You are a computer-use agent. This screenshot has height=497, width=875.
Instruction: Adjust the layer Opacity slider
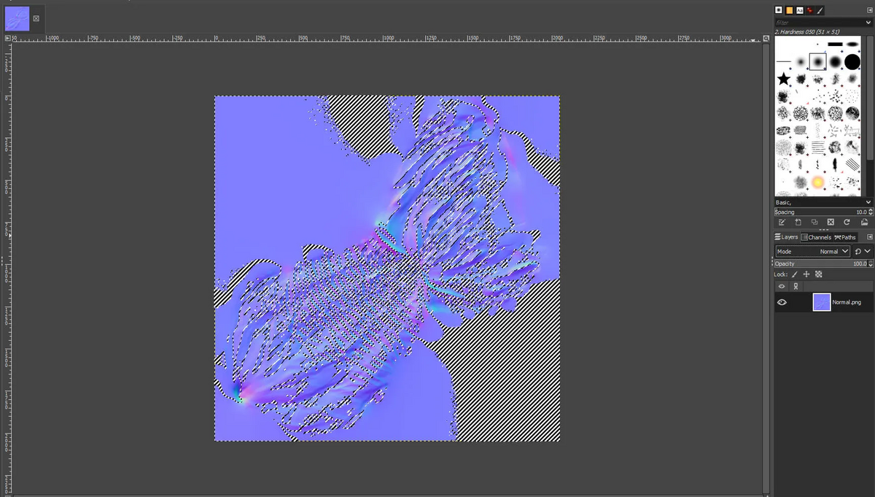[x=817, y=263]
